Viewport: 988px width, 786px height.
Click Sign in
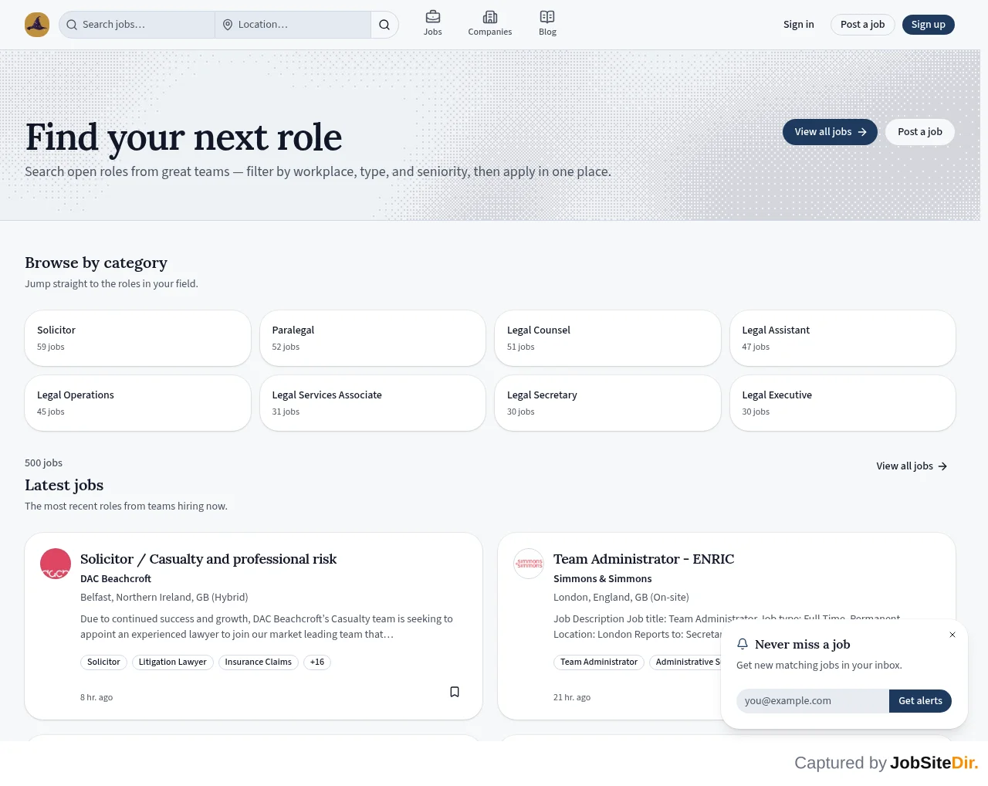[798, 25]
